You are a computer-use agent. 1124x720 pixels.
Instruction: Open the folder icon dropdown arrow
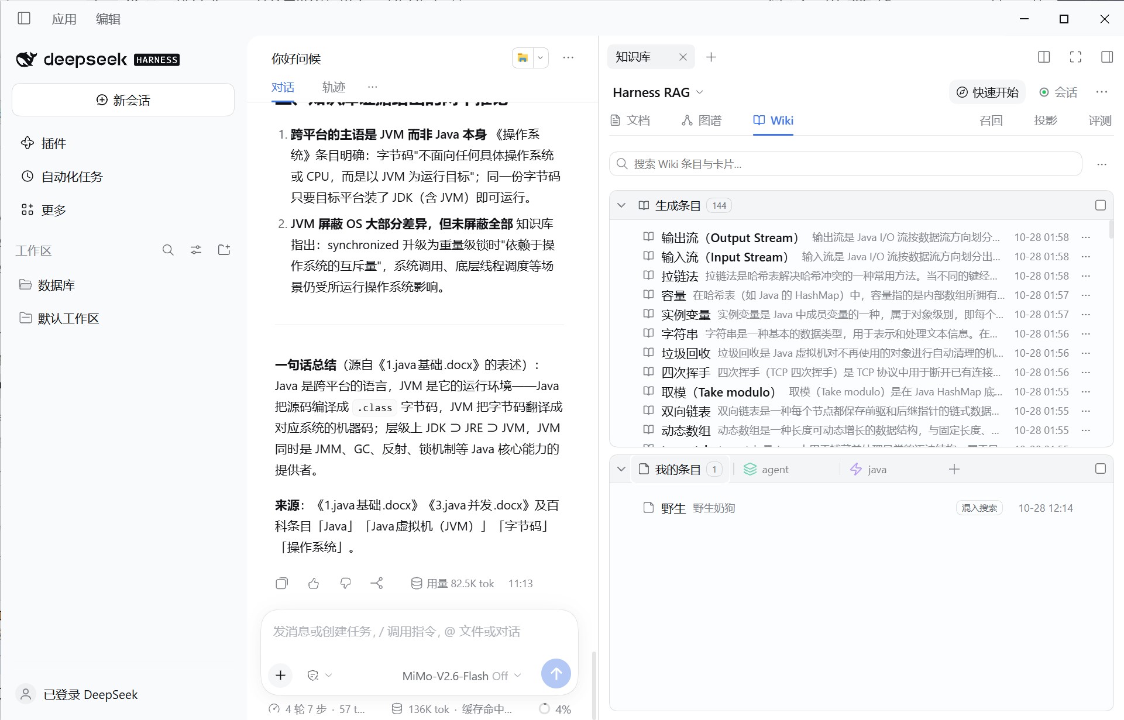point(541,58)
